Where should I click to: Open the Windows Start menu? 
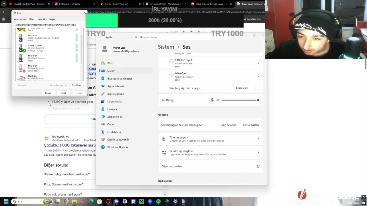(6, 201)
